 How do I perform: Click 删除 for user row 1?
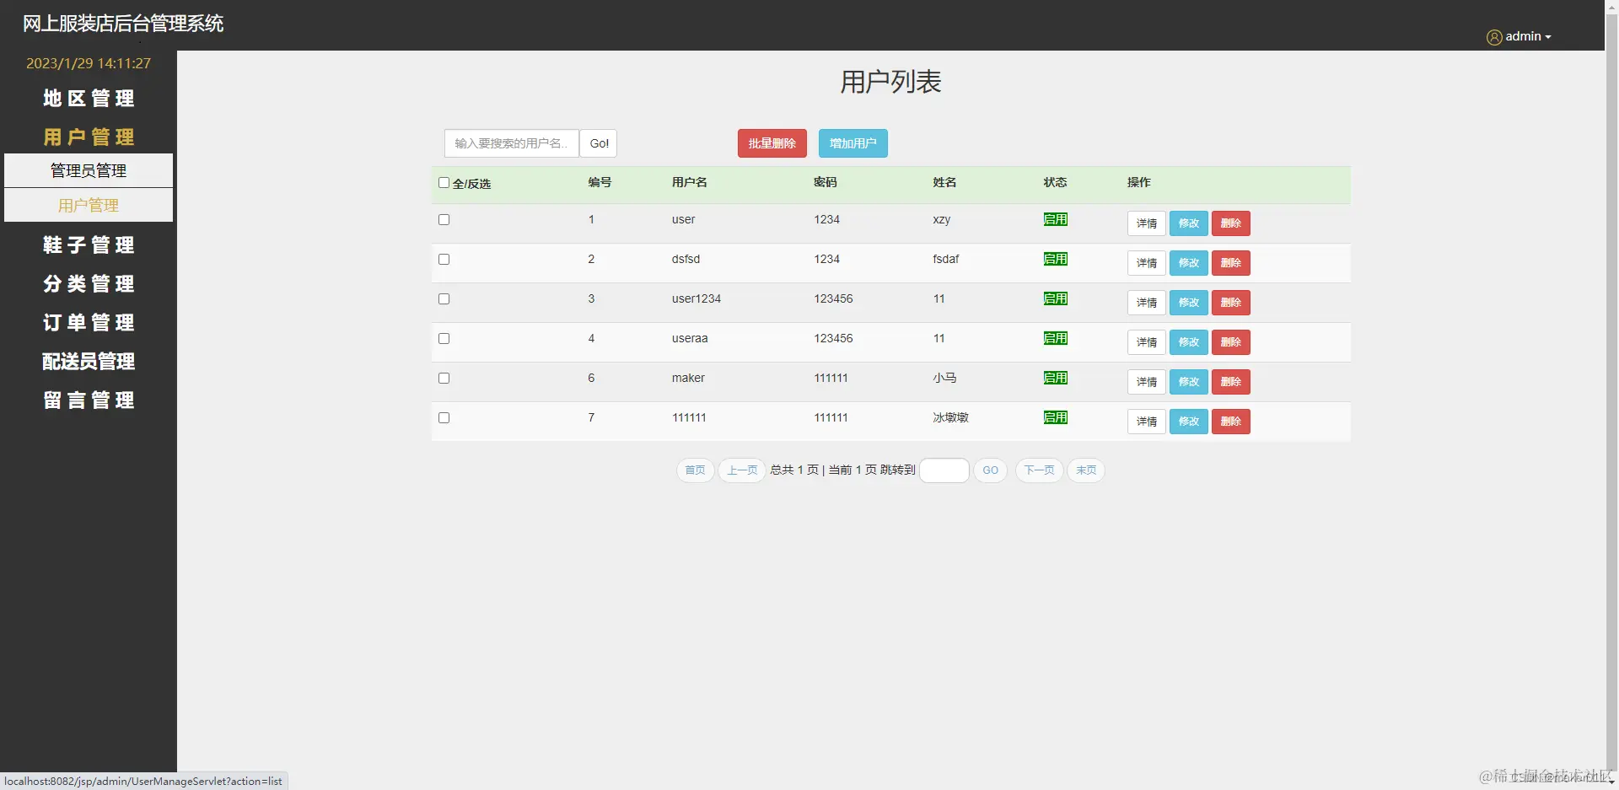click(x=1231, y=223)
